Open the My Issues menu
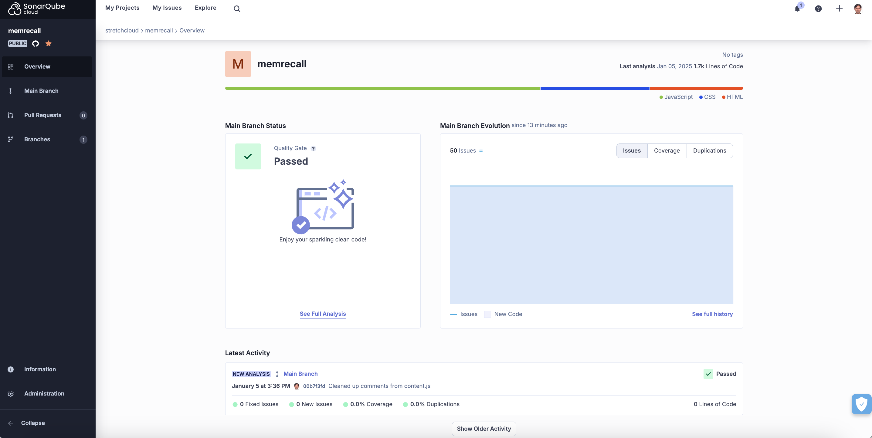This screenshot has height=438, width=872. pyautogui.click(x=167, y=8)
